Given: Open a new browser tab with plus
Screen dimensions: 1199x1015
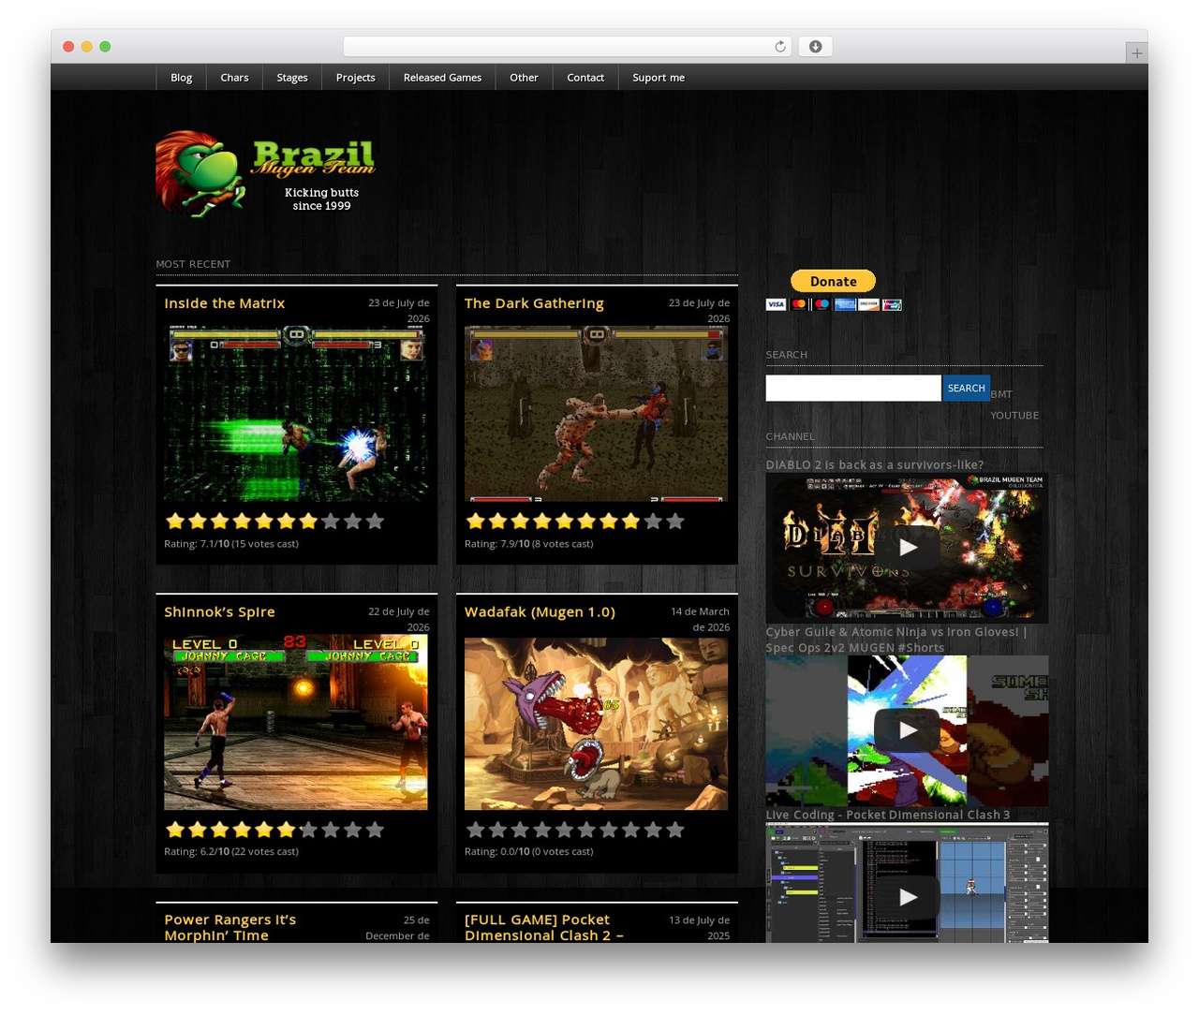Looking at the screenshot, I should 1136,53.
